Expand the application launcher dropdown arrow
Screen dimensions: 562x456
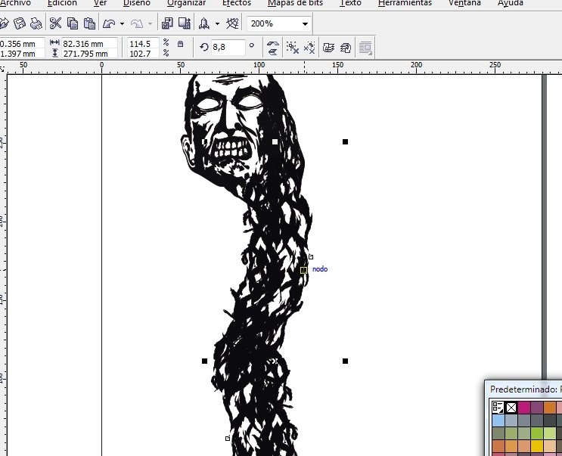[217, 24]
